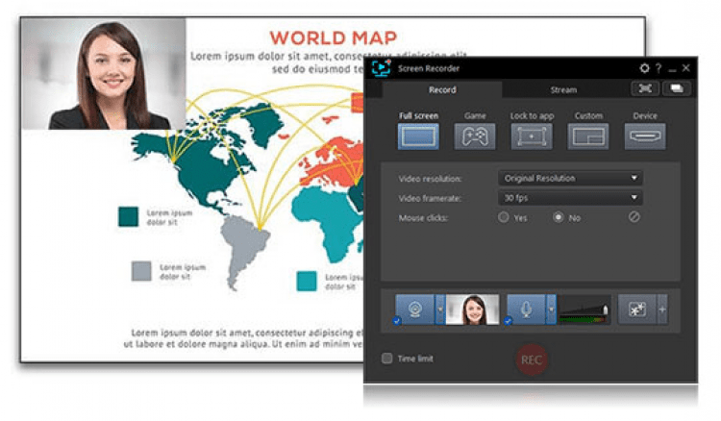Switch to the Stream tab

(563, 90)
